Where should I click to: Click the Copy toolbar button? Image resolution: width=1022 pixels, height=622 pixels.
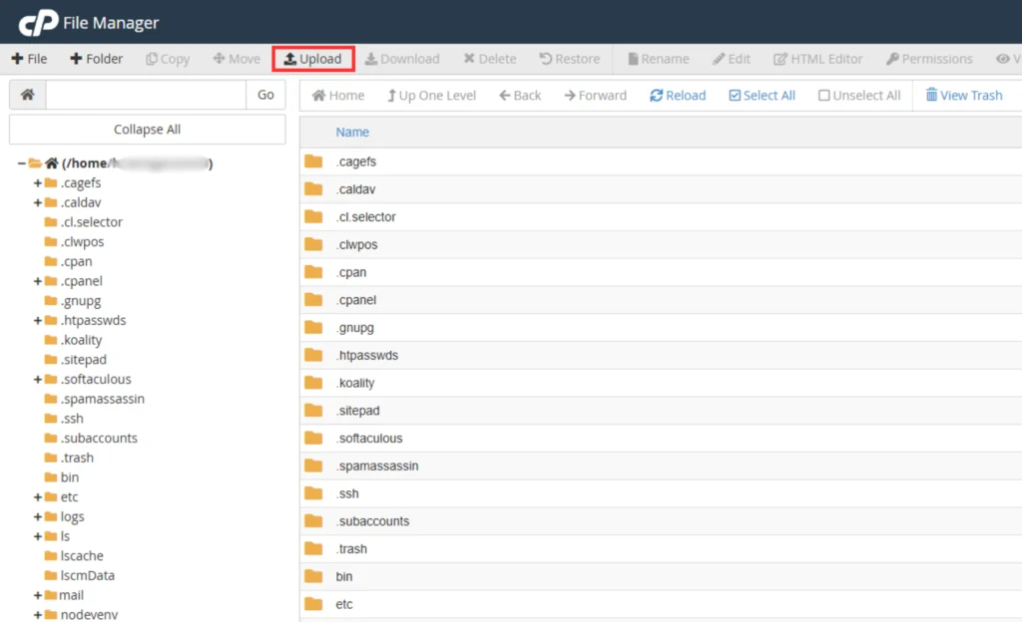click(x=168, y=59)
